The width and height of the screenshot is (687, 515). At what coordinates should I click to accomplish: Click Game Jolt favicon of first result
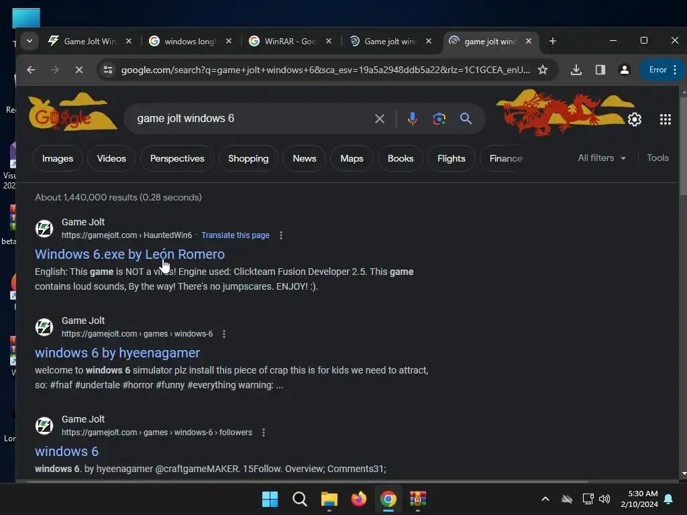tap(44, 229)
